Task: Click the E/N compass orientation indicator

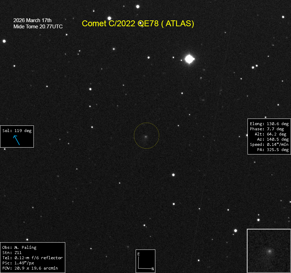Action: click(145, 261)
